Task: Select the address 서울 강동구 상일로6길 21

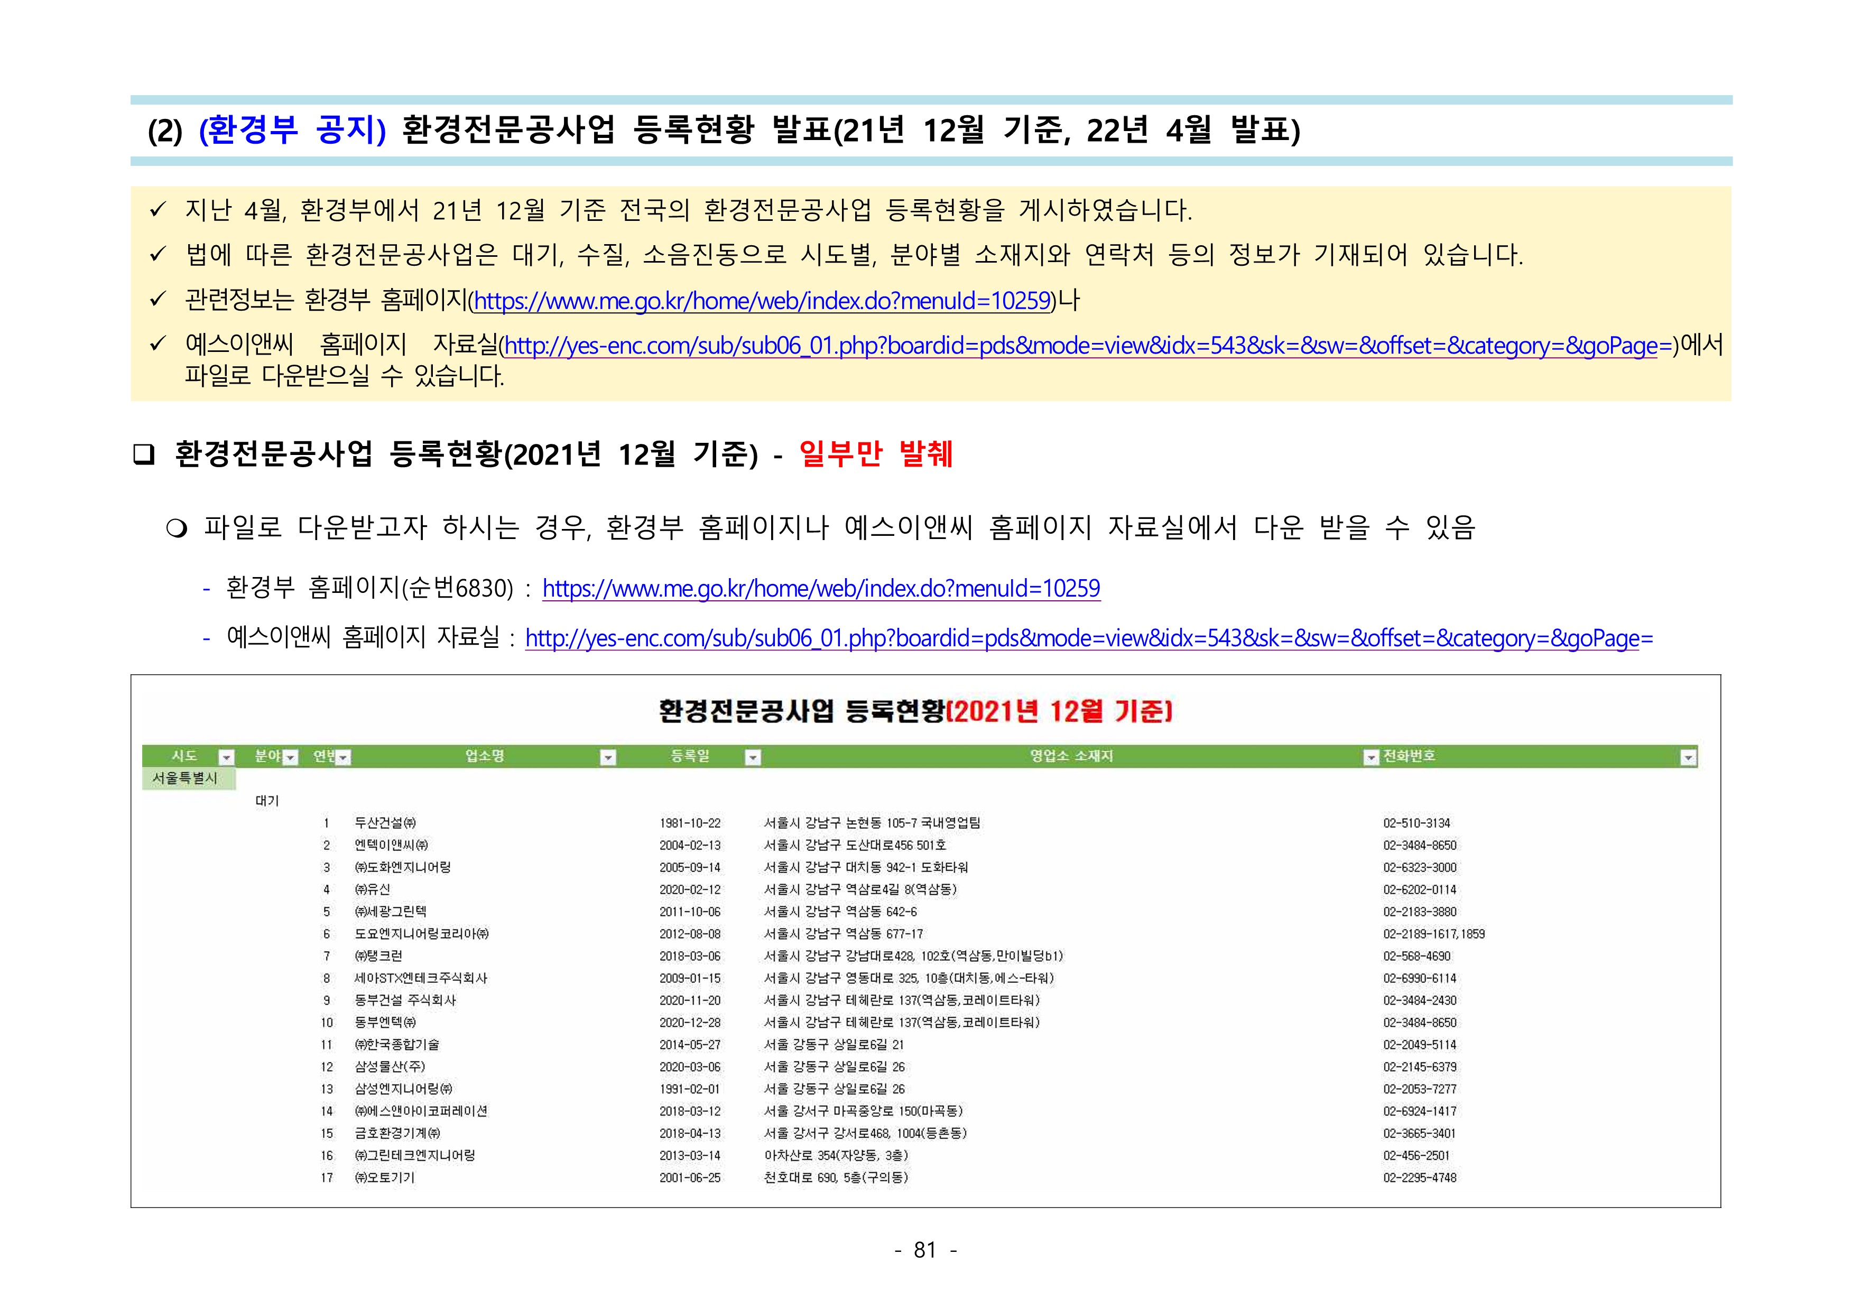Action: [834, 1045]
